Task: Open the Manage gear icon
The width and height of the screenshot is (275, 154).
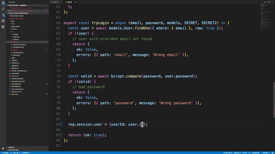Action: tap(3, 148)
